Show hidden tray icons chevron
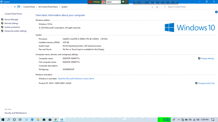 179,120
